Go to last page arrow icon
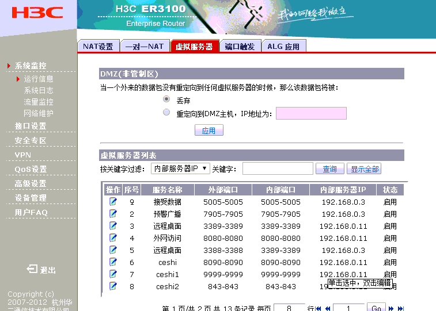This screenshot has width=436, height=311. (401, 309)
